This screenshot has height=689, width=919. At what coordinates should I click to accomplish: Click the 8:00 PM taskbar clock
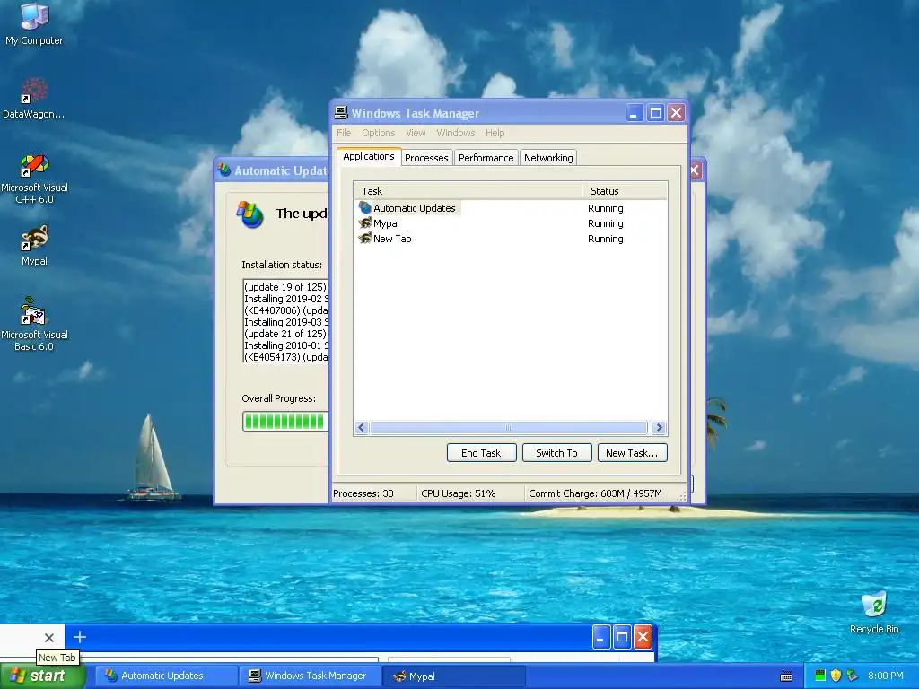click(886, 676)
